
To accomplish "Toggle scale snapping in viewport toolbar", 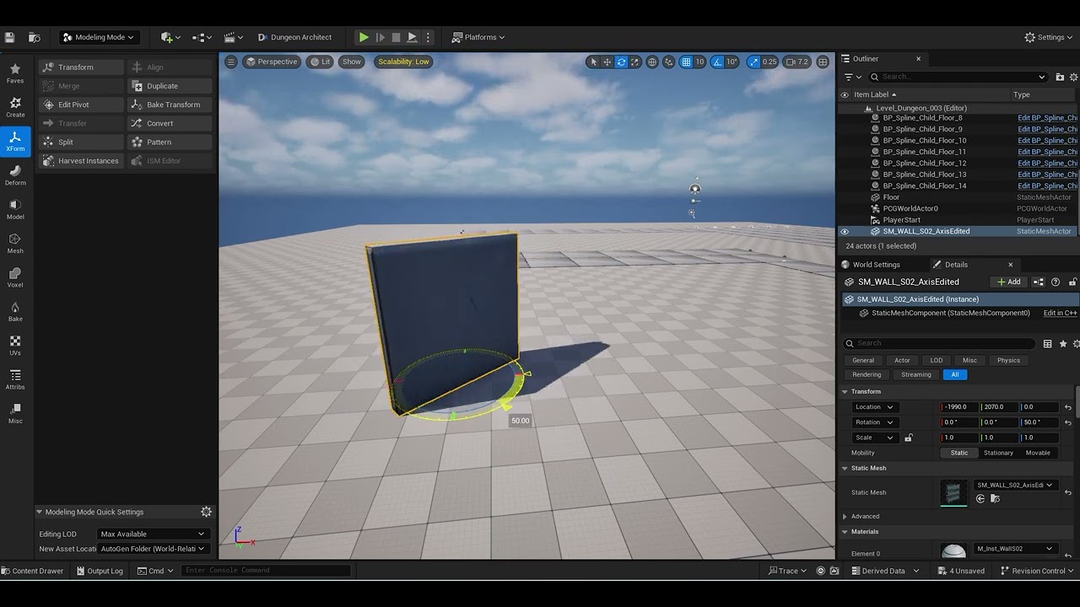I will click(x=753, y=62).
